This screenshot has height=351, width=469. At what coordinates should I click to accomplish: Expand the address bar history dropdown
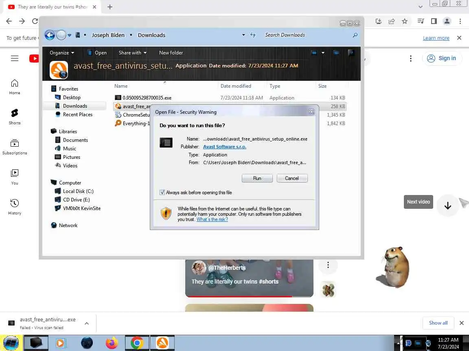[x=243, y=35]
